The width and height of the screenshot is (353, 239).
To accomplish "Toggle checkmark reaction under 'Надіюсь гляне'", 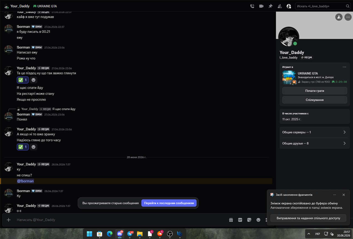I will 23,147.
